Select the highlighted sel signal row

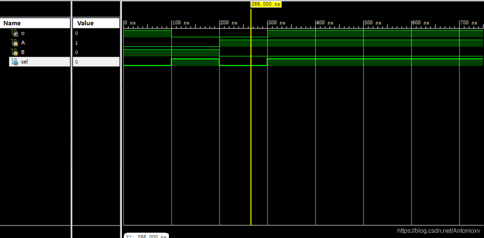[x=38, y=62]
